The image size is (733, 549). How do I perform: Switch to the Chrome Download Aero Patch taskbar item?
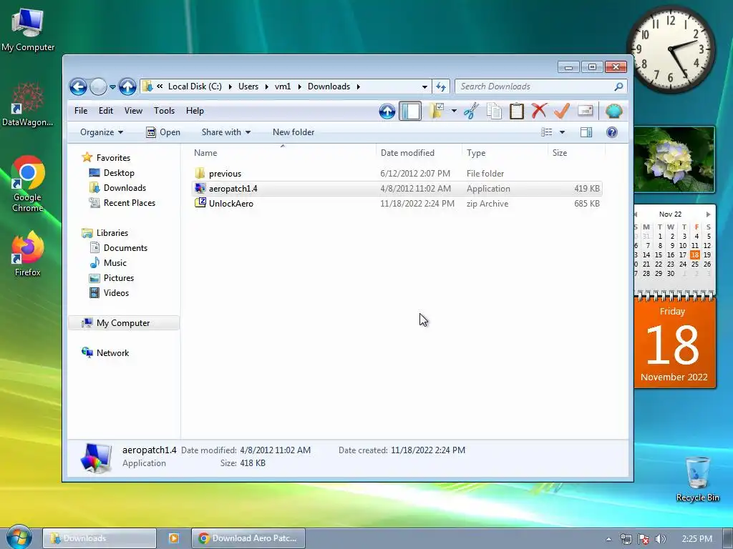tap(248, 538)
